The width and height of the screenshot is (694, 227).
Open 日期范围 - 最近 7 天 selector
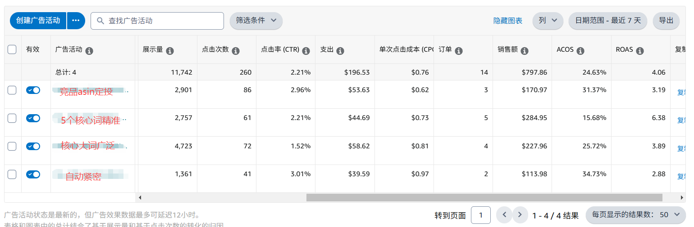click(607, 21)
